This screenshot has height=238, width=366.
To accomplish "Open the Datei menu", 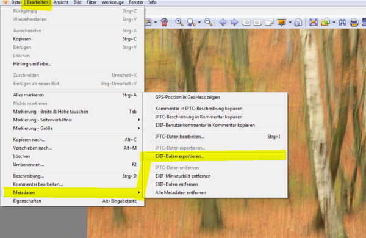I will (16, 2).
